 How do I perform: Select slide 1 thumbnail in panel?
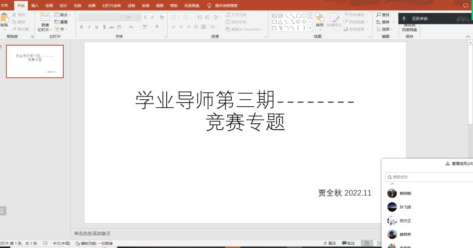(x=35, y=61)
